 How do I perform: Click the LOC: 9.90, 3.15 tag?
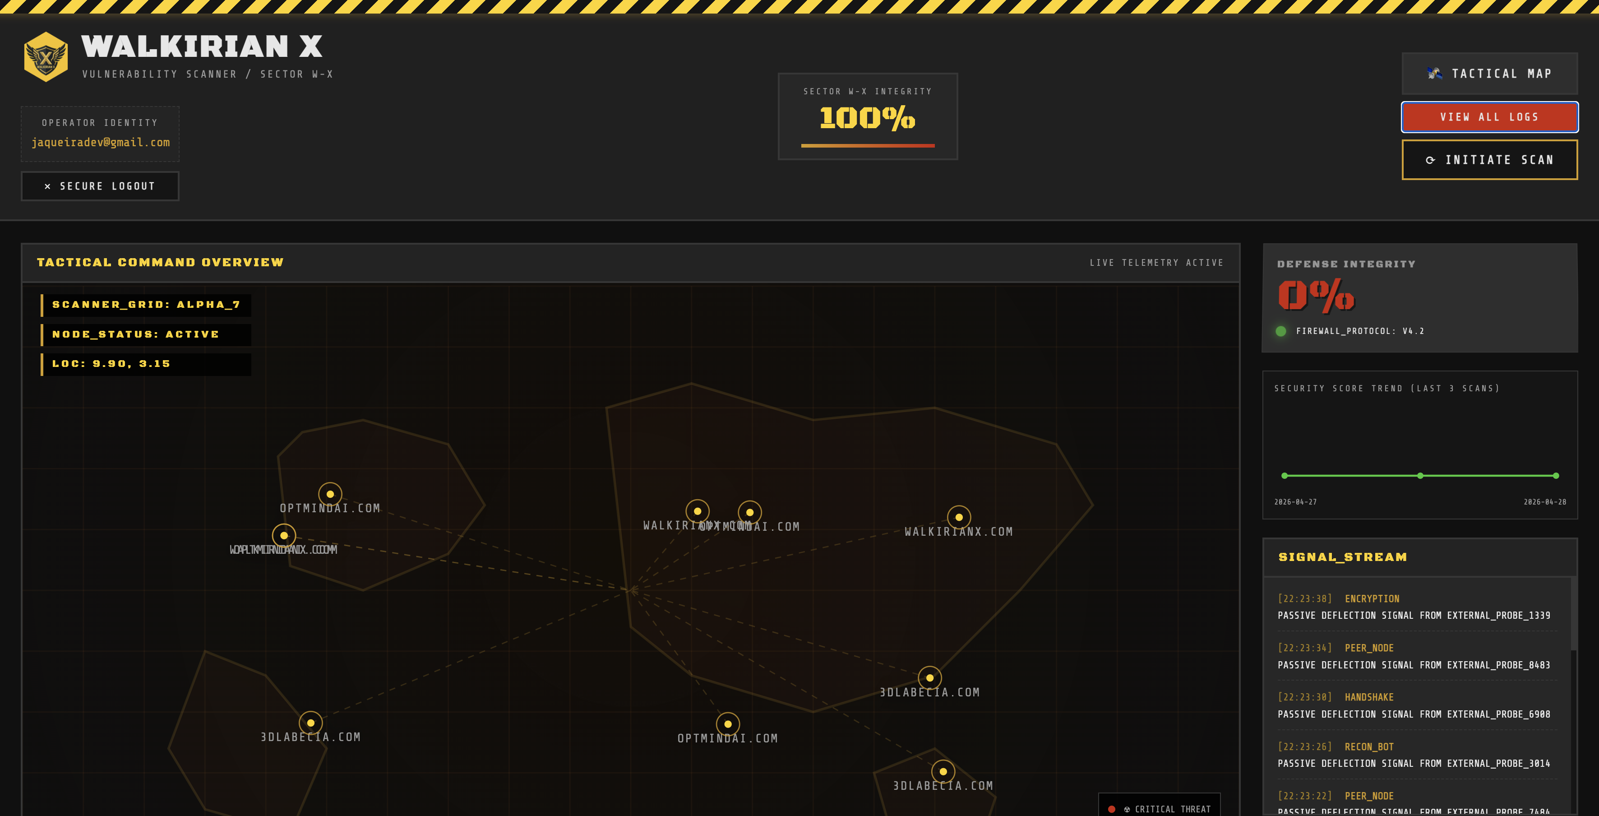tap(146, 364)
